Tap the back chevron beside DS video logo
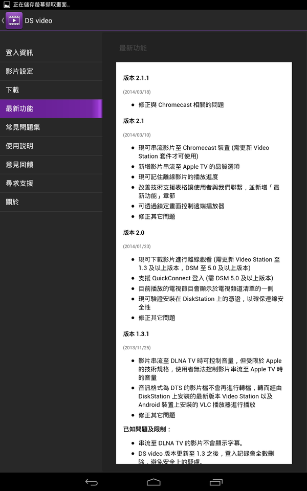Image resolution: width=307 pixels, height=491 pixels. (x=3, y=20)
